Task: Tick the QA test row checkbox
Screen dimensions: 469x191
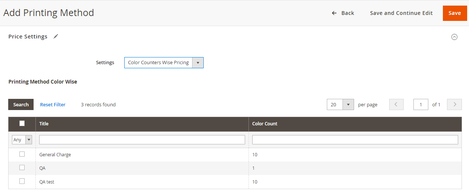Action: (22, 181)
